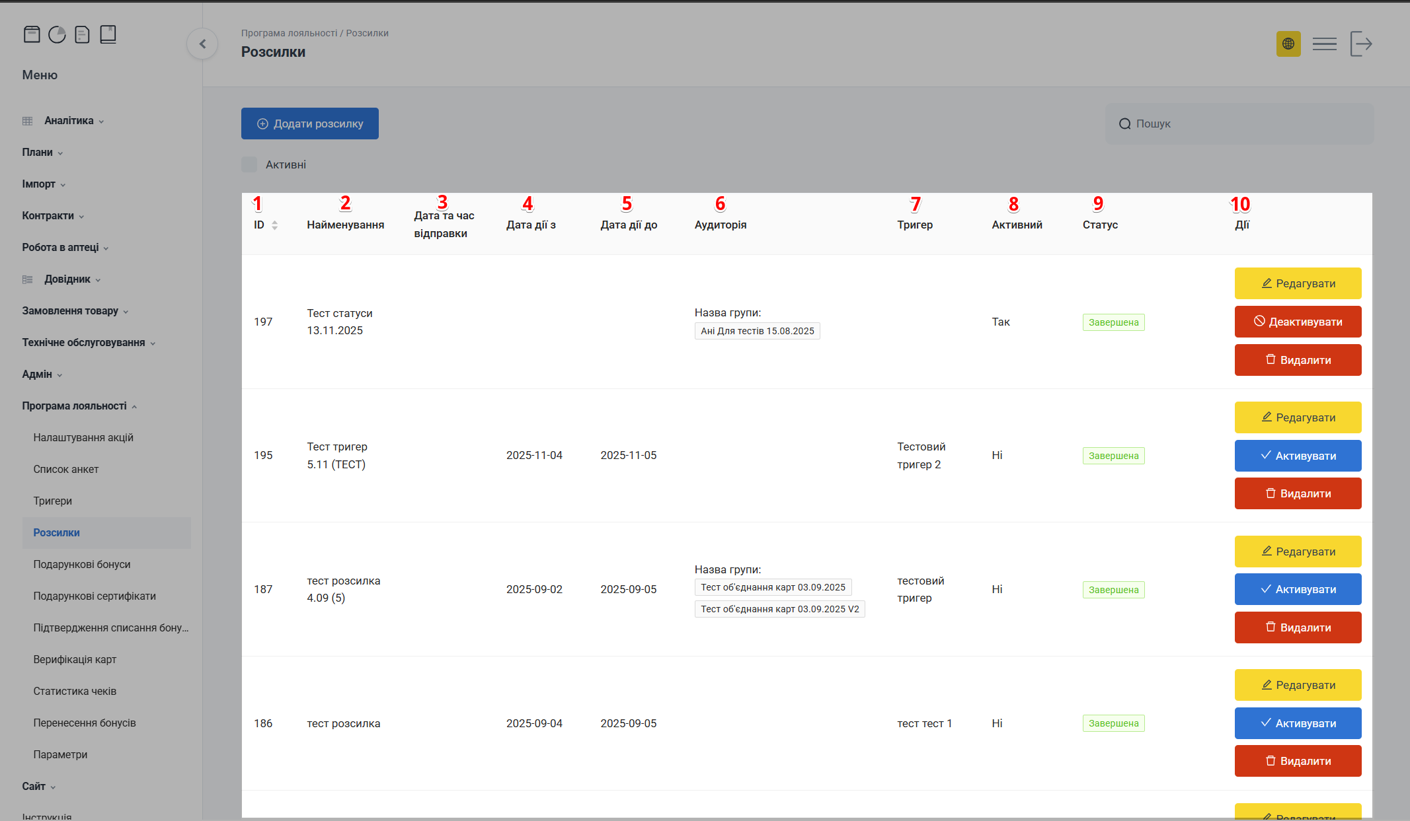Collapse sidebar with the left chevron button
This screenshot has width=1410, height=821.
coord(202,44)
